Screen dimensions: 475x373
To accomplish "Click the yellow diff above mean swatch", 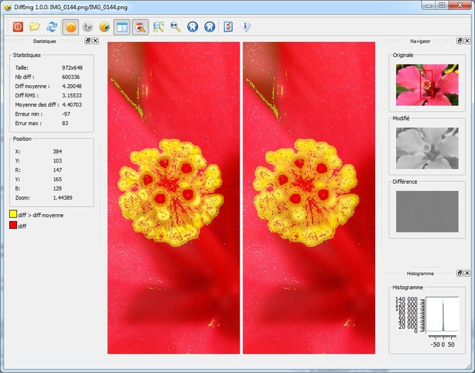I will point(13,215).
